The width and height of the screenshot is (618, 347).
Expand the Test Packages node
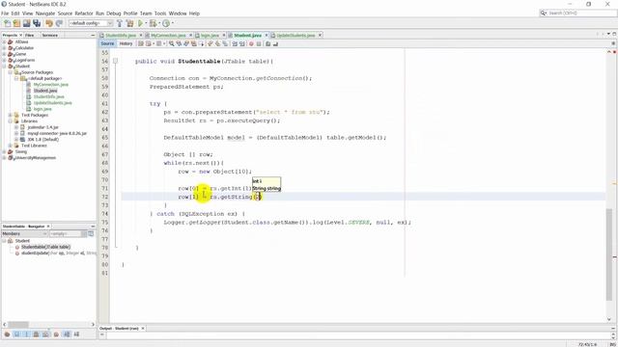click(11, 115)
